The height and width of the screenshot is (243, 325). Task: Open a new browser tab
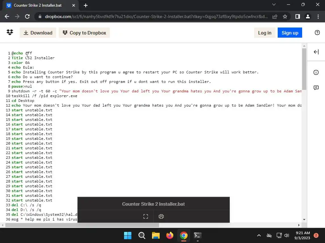[x=86, y=5]
